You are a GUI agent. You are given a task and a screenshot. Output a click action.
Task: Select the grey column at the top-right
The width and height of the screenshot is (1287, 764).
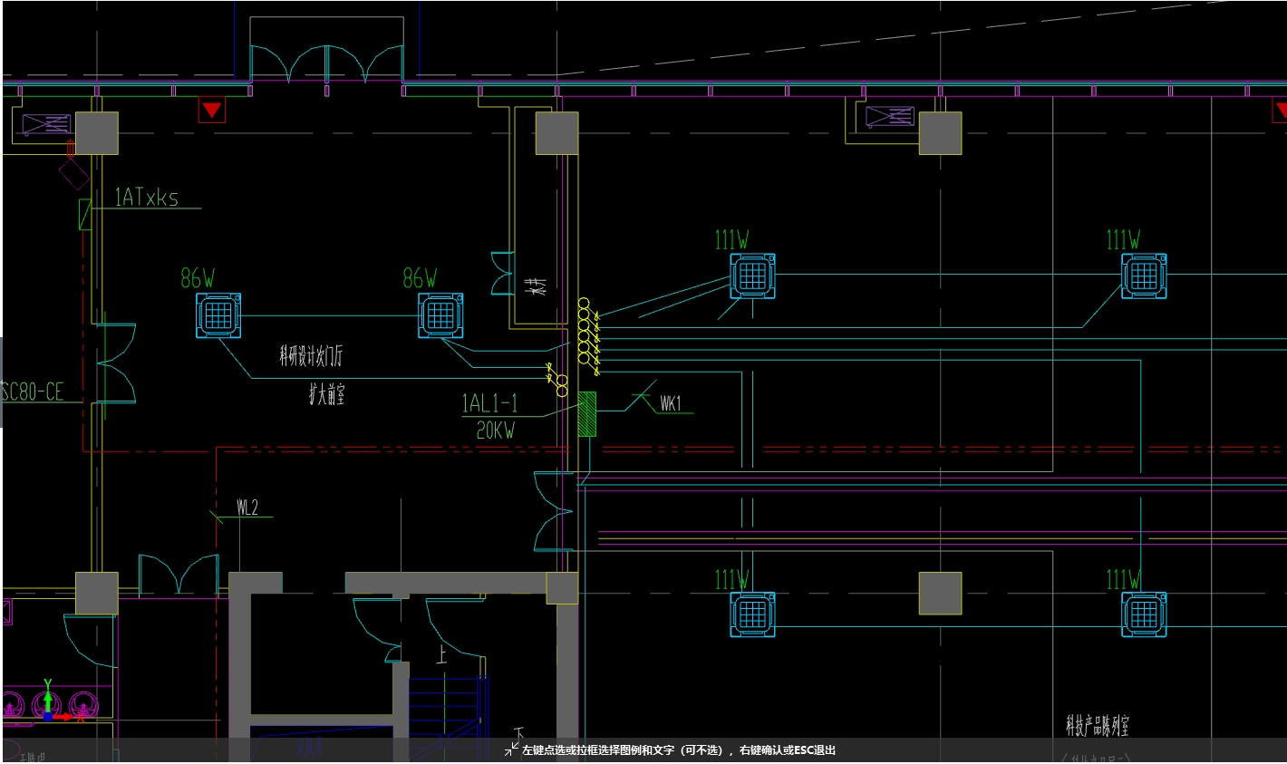pyautogui.click(x=941, y=133)
